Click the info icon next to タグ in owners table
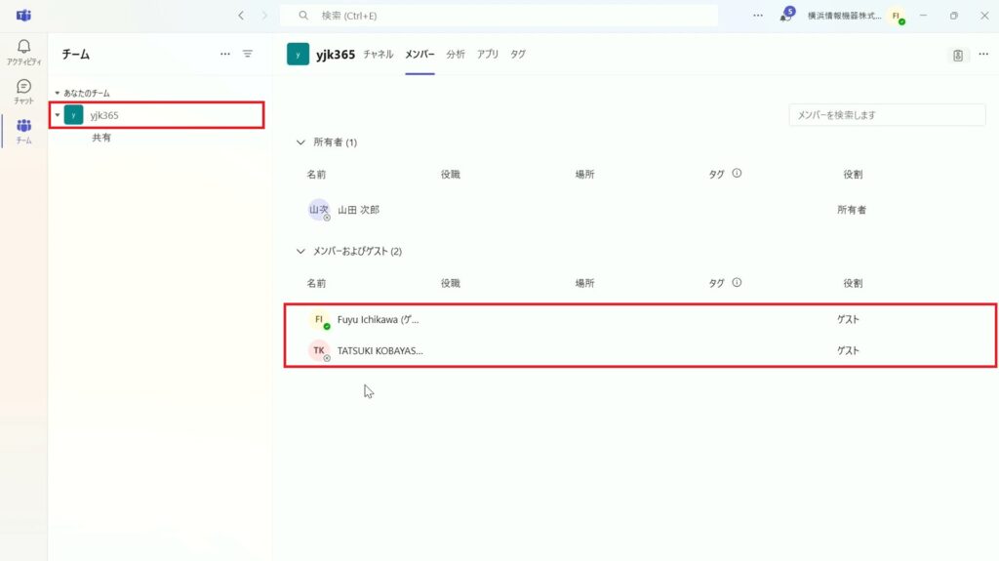 tap(737, 174)
